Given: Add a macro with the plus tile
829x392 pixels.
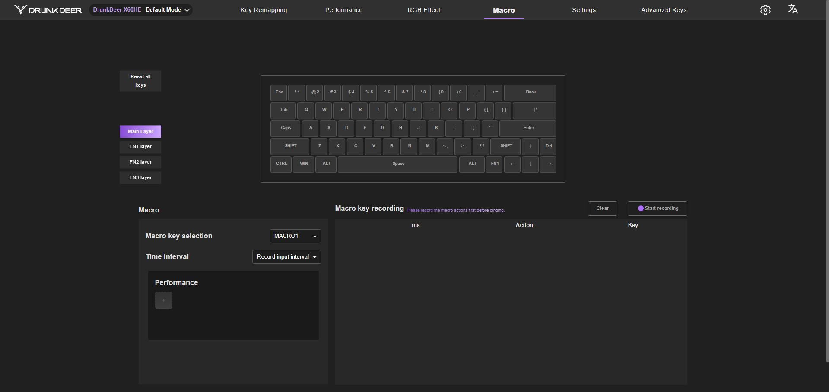Looking at the screenshot, I should (x=164, y=300).
